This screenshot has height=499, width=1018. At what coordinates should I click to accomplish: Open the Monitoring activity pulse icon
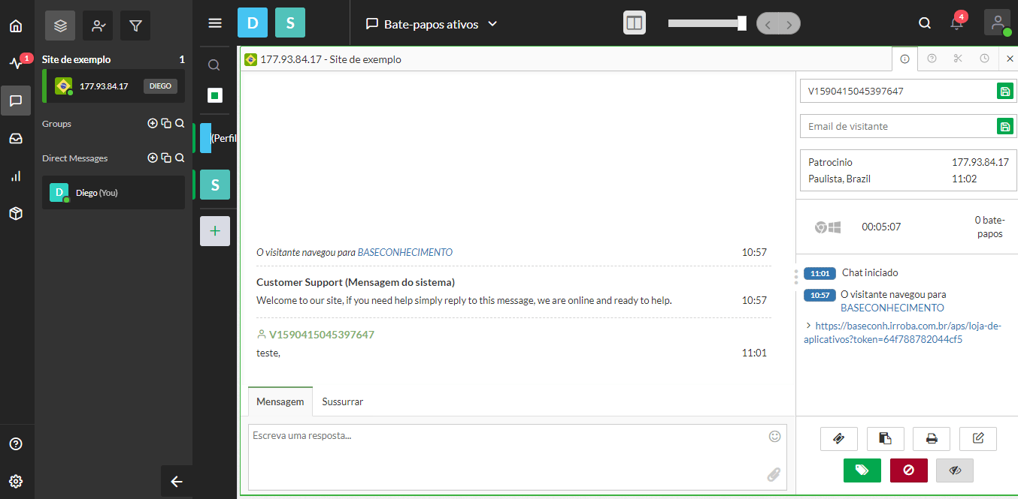point(16,63)
